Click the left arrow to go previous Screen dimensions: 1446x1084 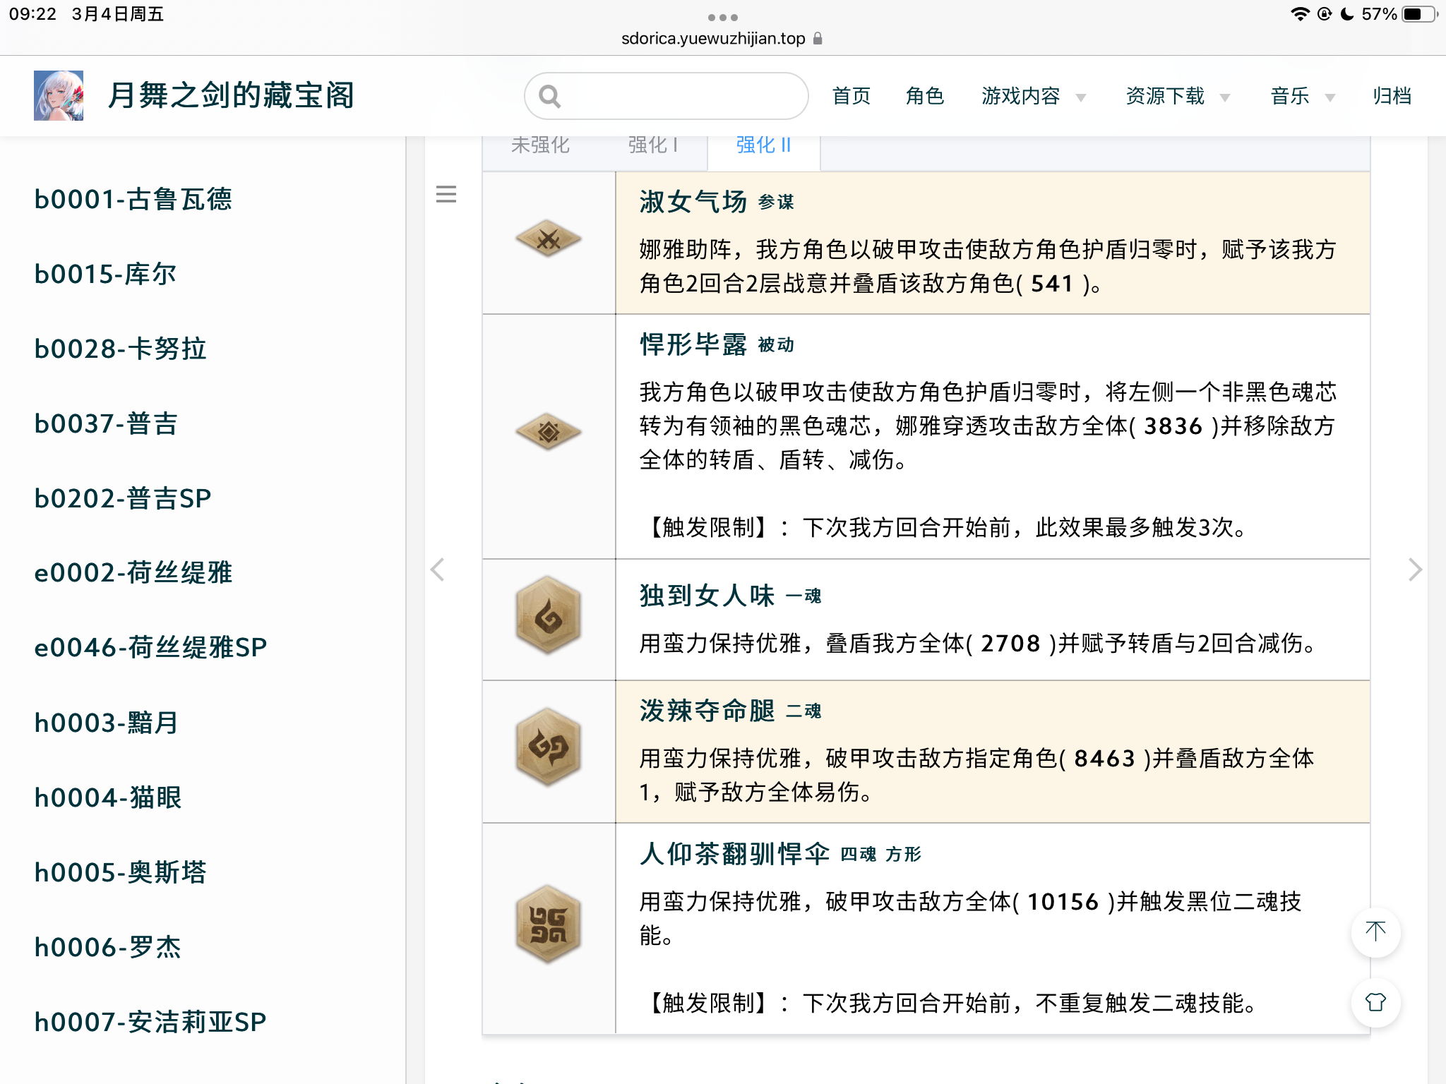click(438, 570)
